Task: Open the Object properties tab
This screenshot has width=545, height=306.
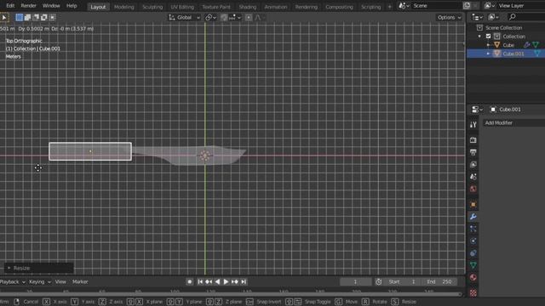Action: pyautogui.click(x=473, y=204)
